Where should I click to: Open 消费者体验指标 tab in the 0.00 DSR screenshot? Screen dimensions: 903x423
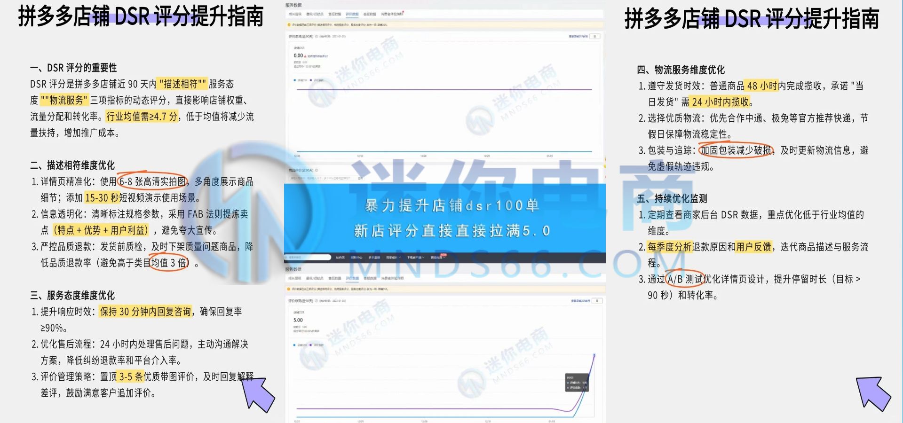[x=392, y=15]
